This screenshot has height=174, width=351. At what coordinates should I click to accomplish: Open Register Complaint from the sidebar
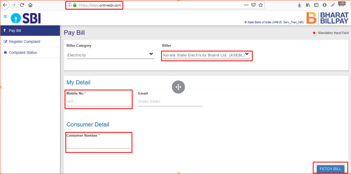point(30,42)
